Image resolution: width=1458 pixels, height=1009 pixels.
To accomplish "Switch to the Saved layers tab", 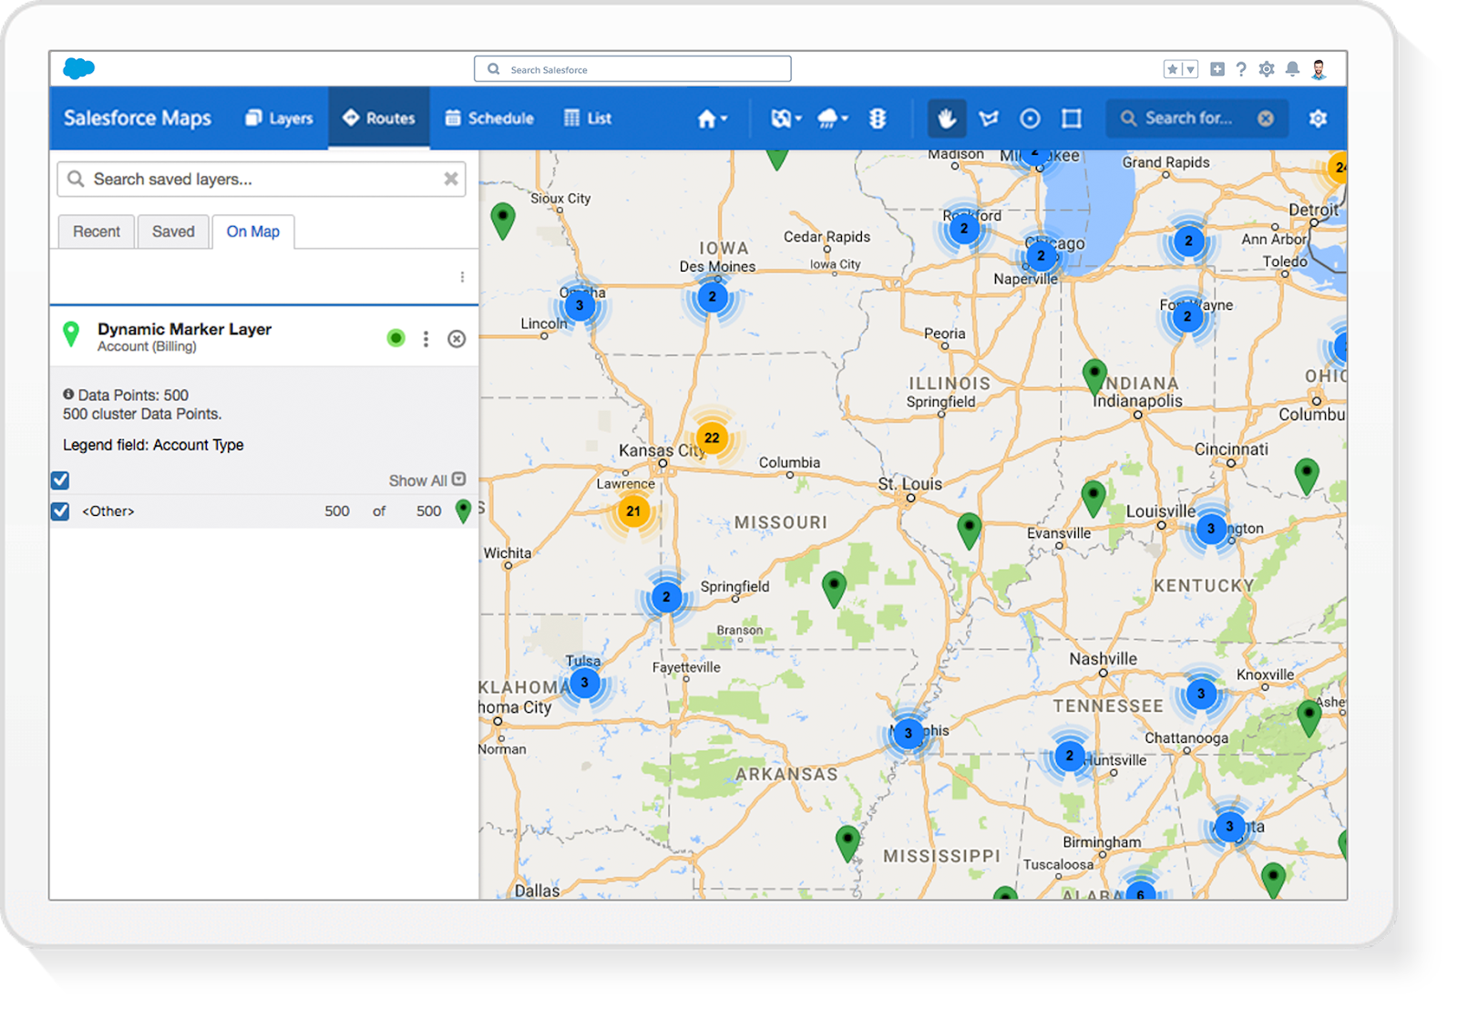I will [173, 232].
